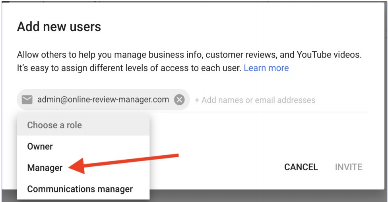
Task: Click the envelope icon in the email chip
Action: [x=27, y=100]
